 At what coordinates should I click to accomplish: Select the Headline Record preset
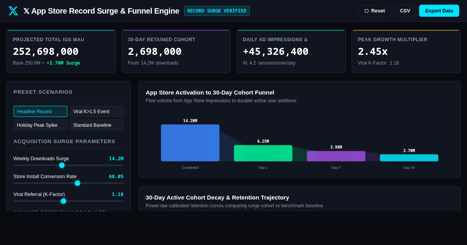point(40,112)
